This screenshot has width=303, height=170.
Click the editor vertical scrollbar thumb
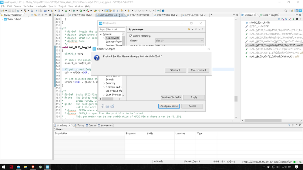tap(236, 99)
